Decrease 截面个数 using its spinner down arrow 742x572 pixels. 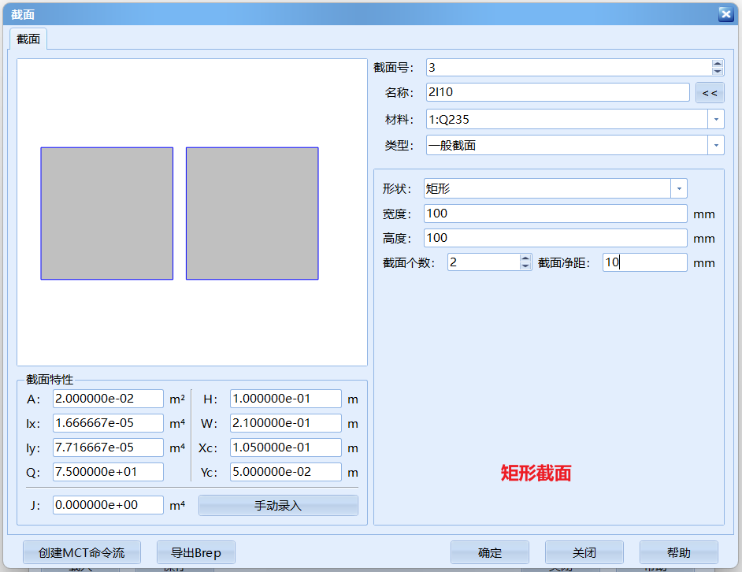pyautogui.click(x=525, y=266)
